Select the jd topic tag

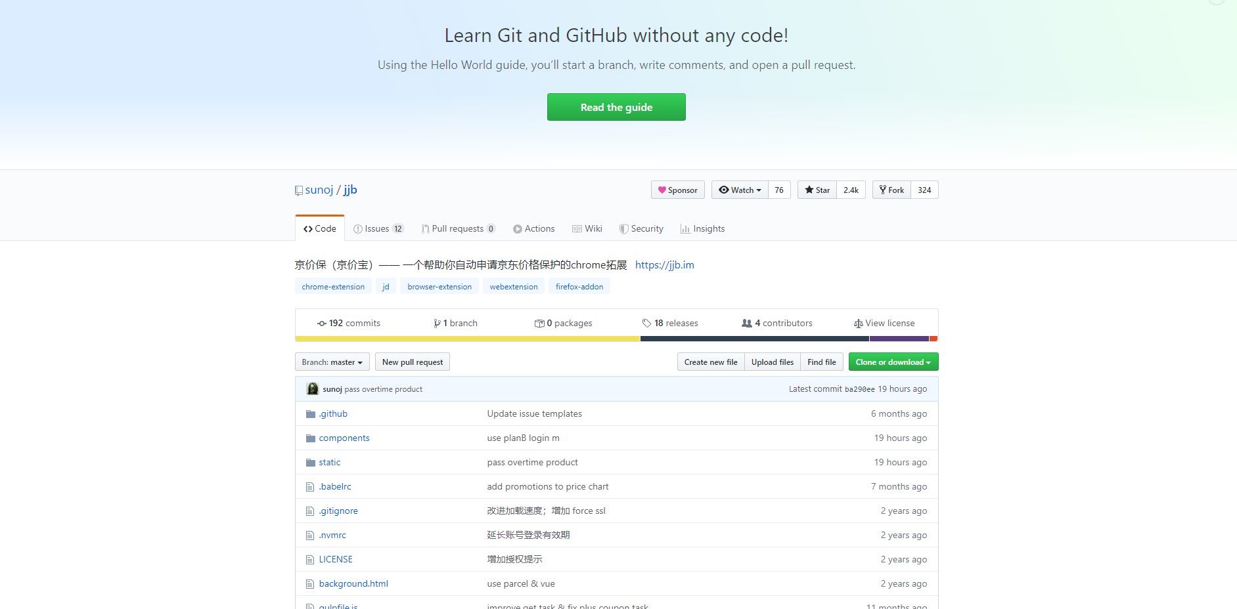pos(386,287)
